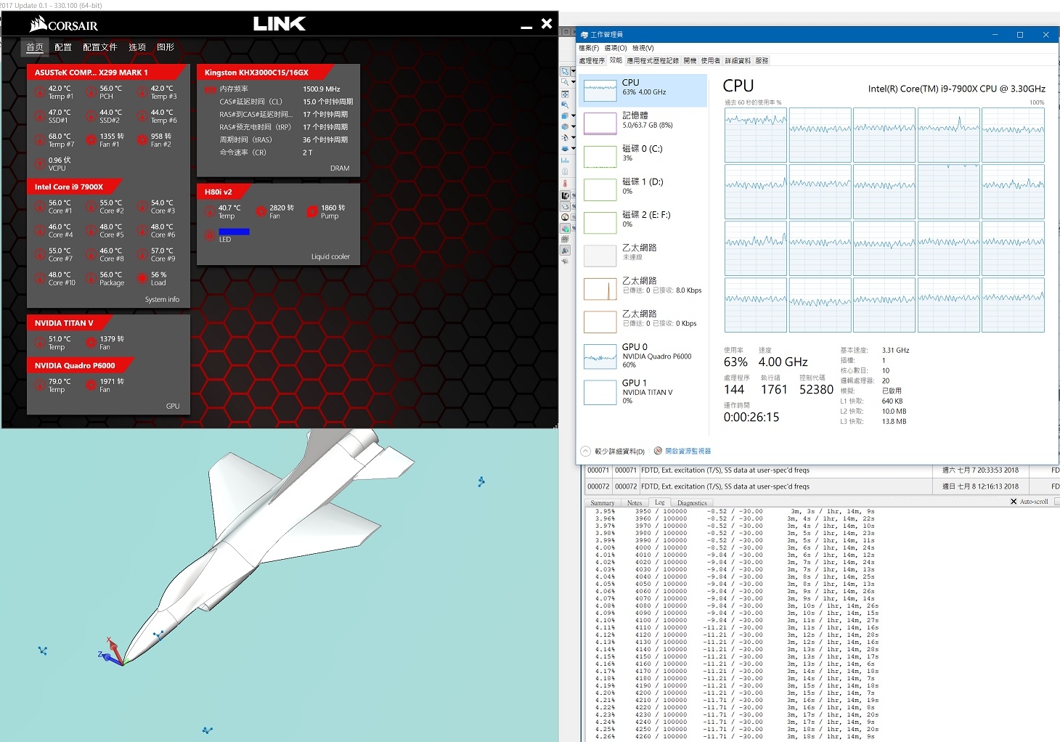Select simulation row 000071 in the results table
1060x742 pixels.
(x=822, y=470)
